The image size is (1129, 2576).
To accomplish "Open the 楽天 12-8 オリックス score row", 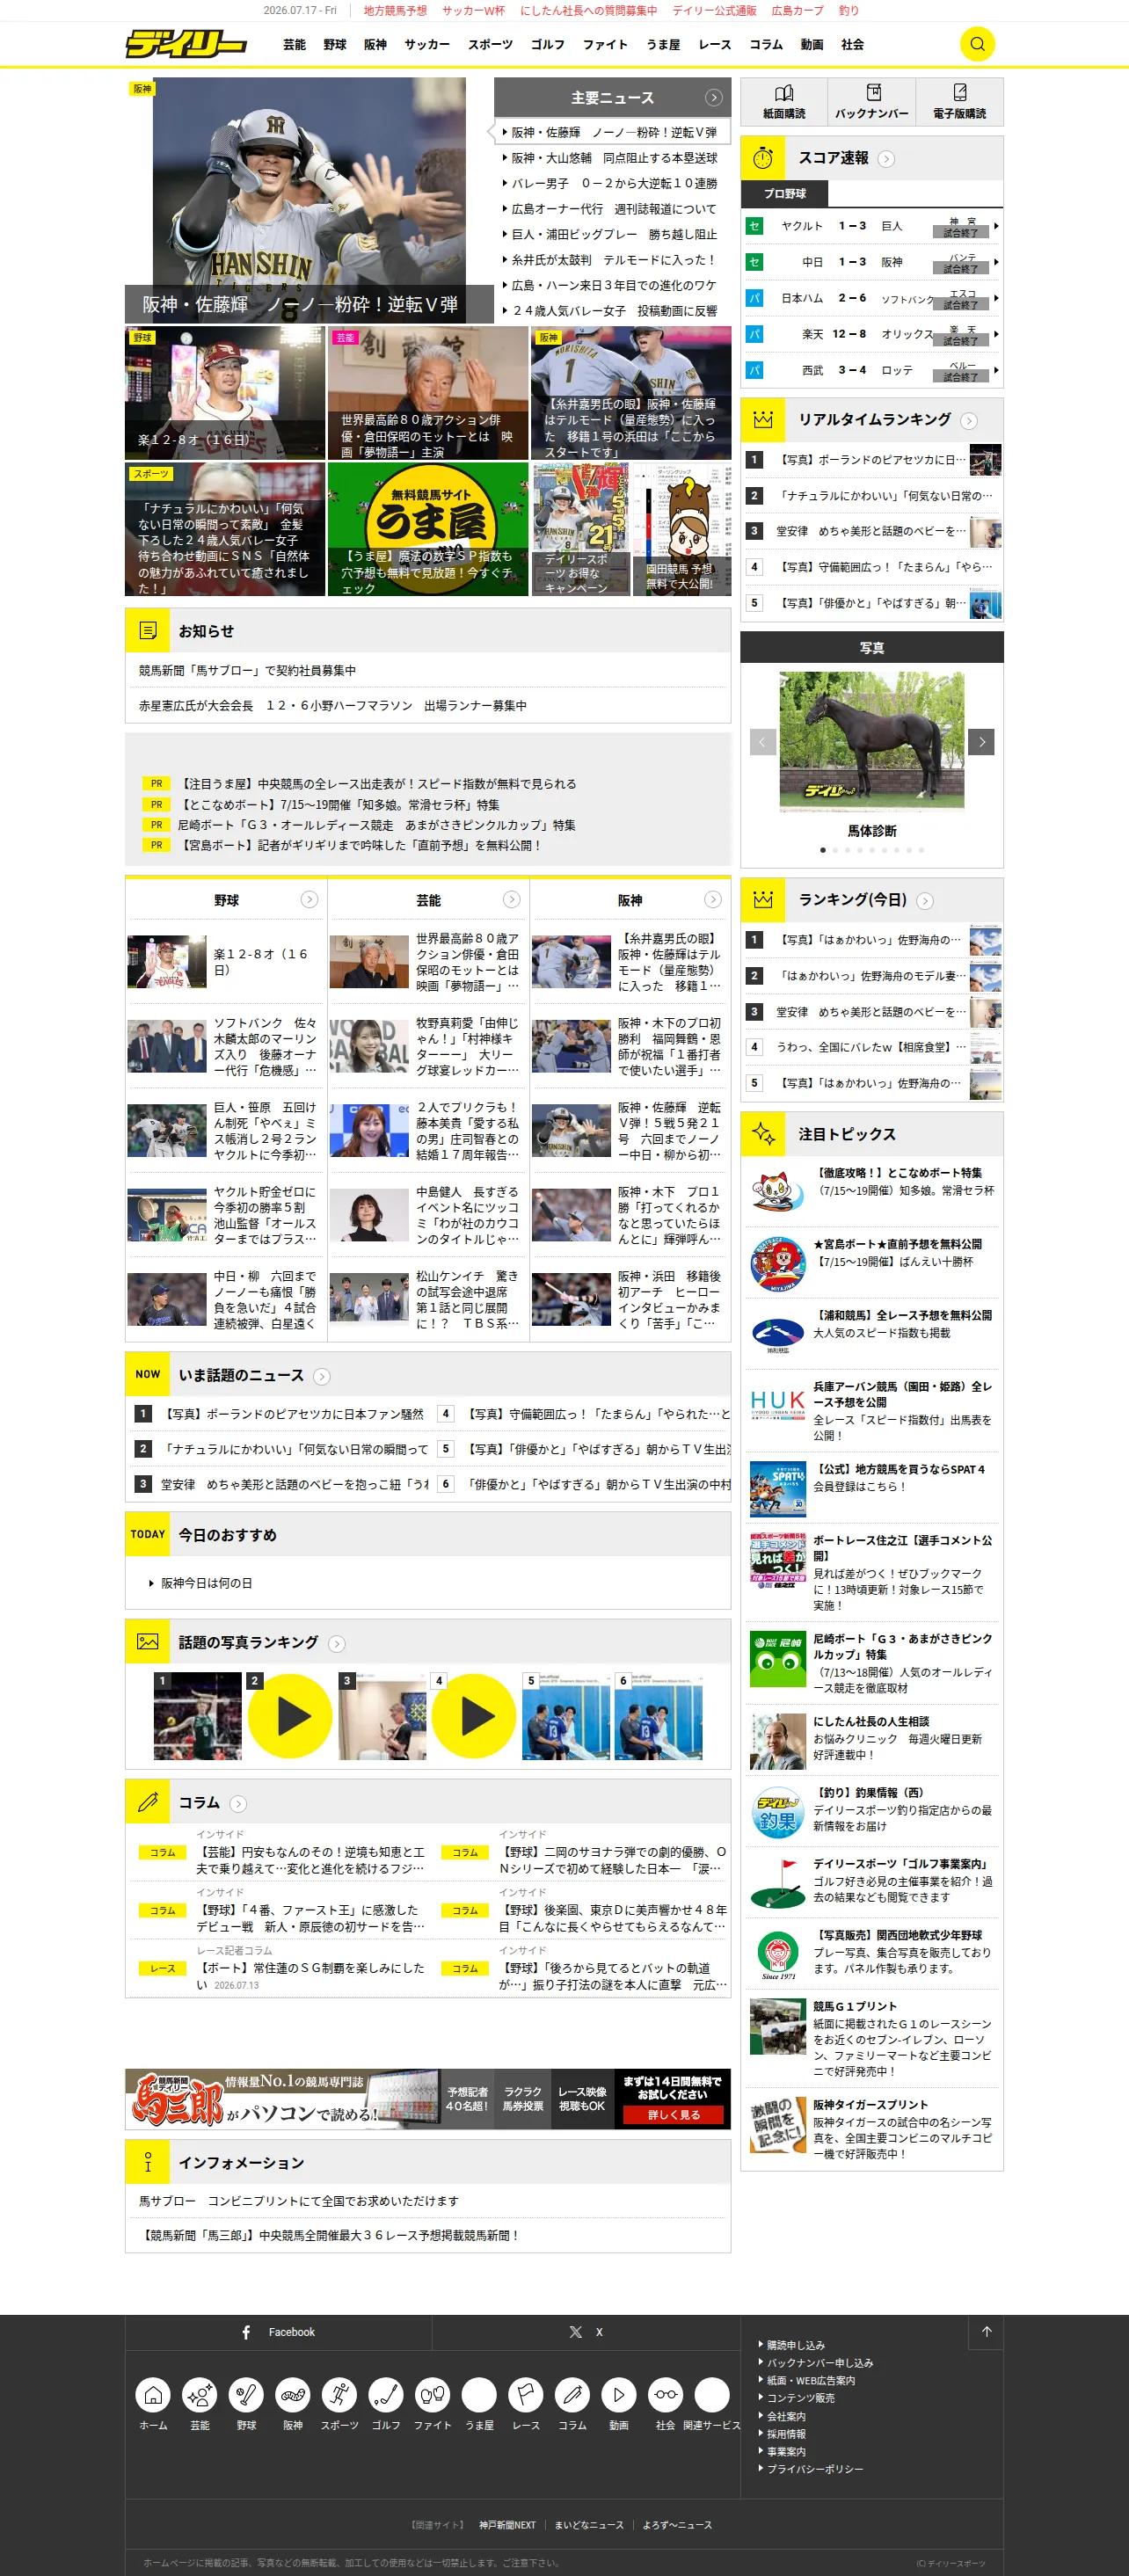I will click(x=871, y=334).
